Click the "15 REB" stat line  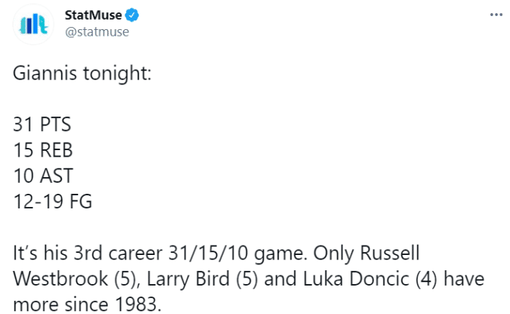(x=43, y=150)
